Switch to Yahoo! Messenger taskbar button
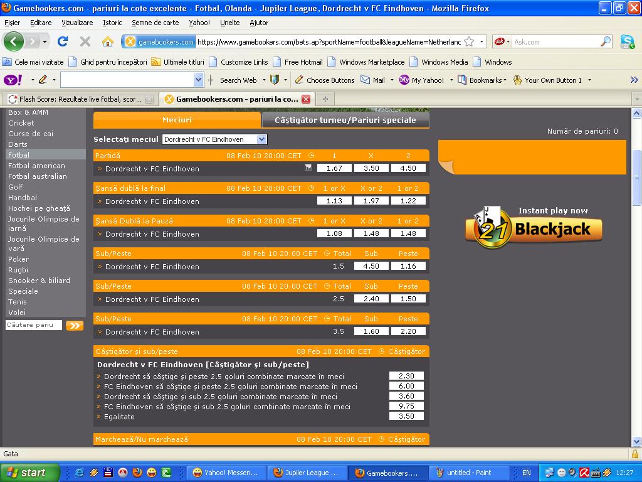 click(226, 473)
